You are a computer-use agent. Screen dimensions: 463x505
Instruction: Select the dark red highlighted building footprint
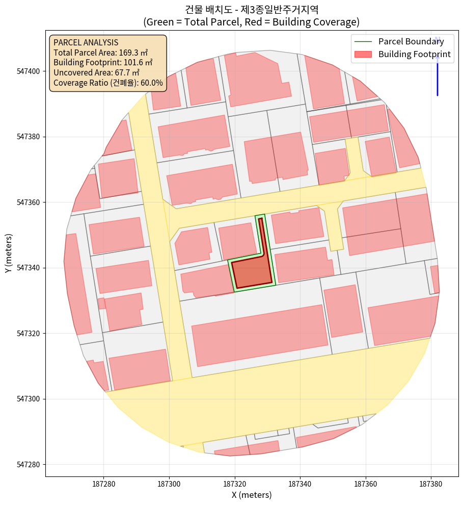tap(253, 270)
